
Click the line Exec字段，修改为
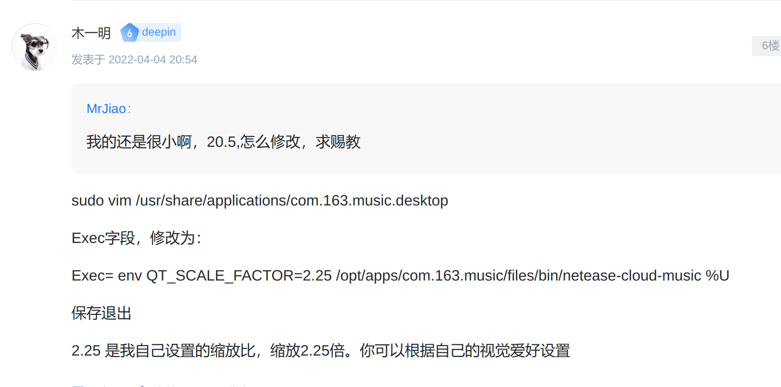pos(136,238)
